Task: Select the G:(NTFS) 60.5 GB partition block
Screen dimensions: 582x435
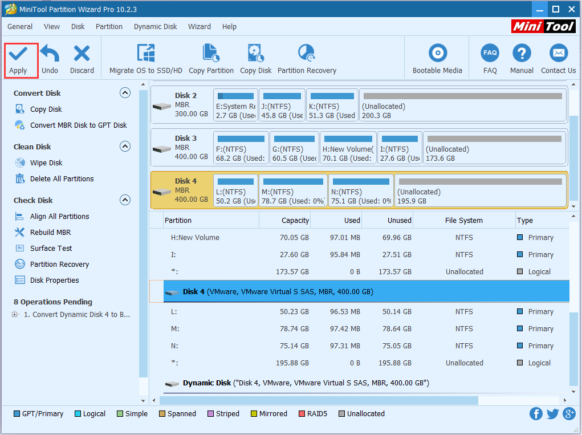Action: [294, 148]
